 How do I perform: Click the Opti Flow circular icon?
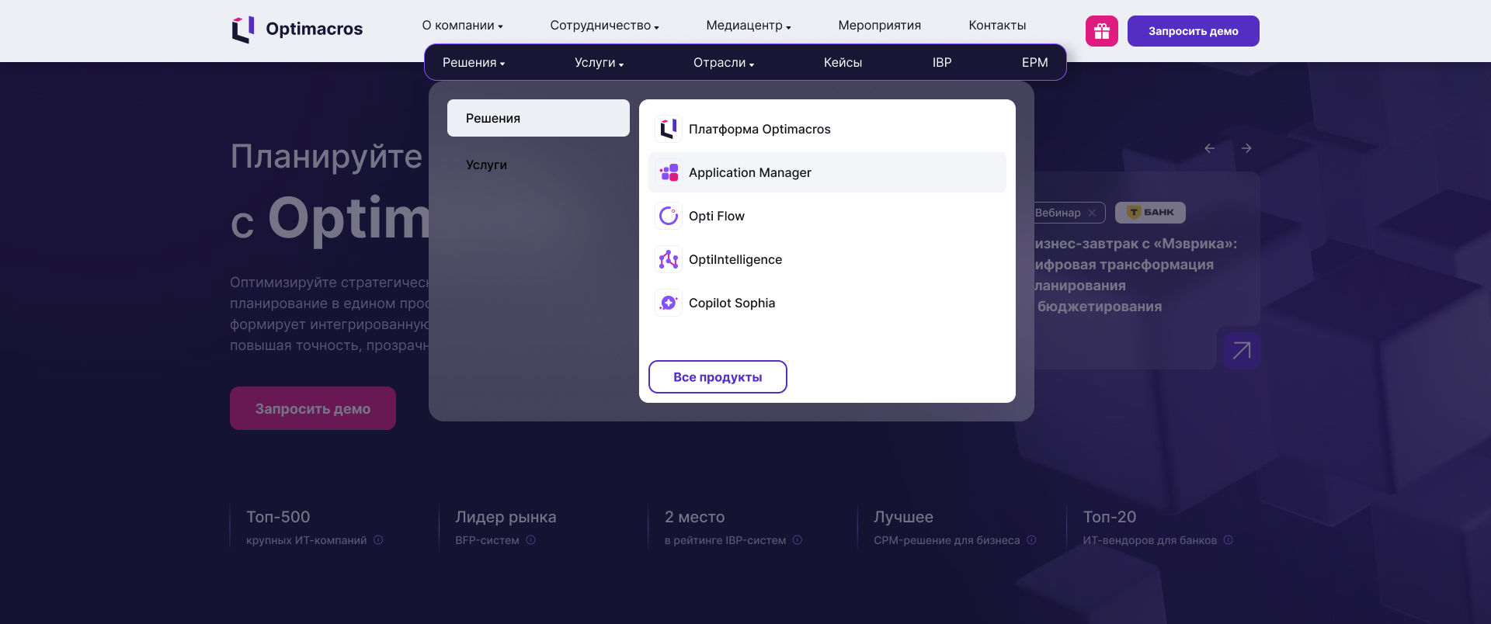tap(669, 216)
